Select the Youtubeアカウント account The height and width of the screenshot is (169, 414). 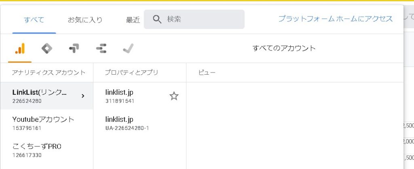[43, 123]
